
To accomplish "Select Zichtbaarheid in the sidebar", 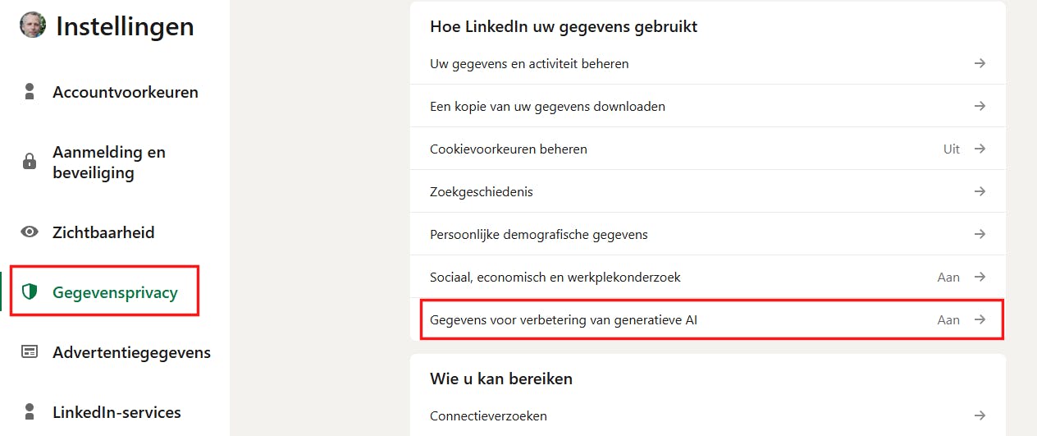I will tap(103, 232).
